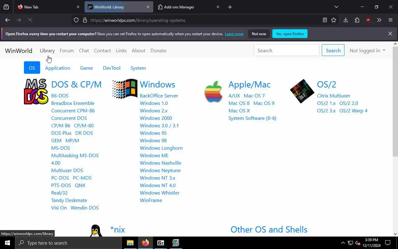The width and height of the screenshot is (398, 249).
Task: Show more tools overflow chevrons
Action: [x=379, y=20]
